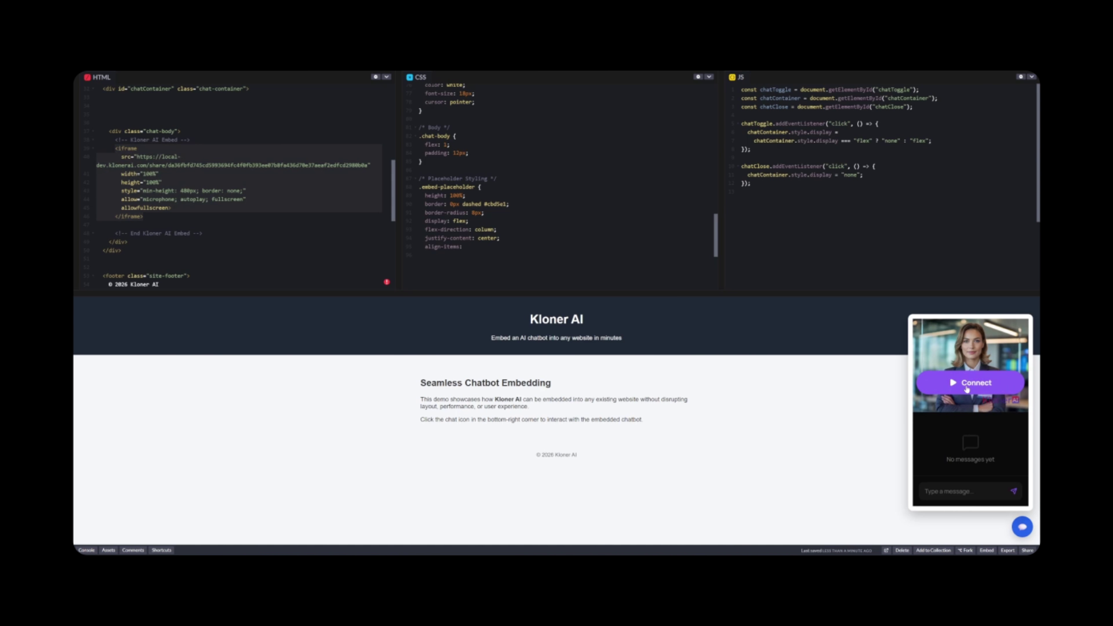Click the Delete button

902,550
